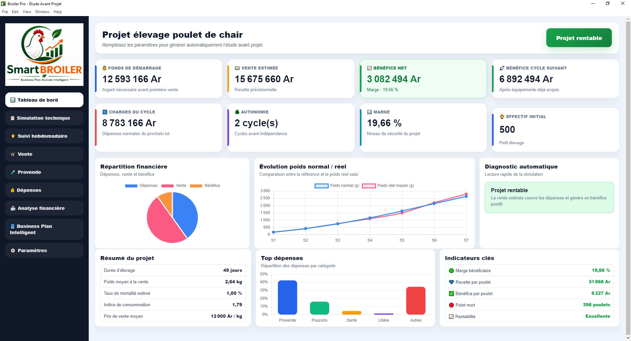
Task: Open the Window menu
Action: 42,12
